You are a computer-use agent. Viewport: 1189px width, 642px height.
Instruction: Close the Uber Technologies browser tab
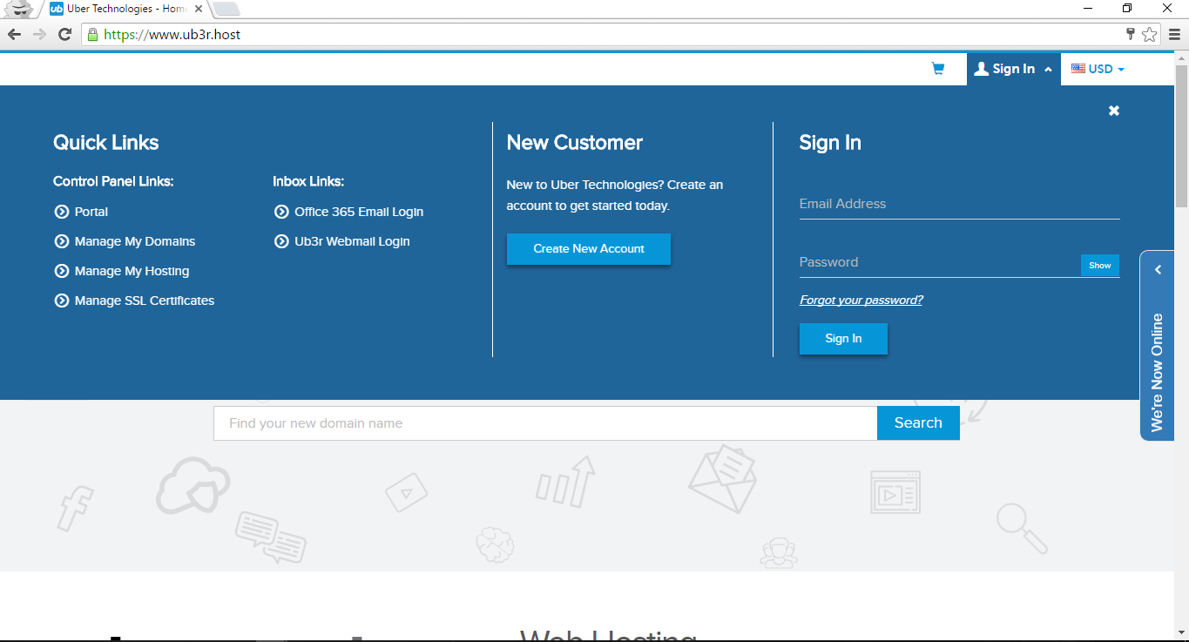(x=199, y=9)
